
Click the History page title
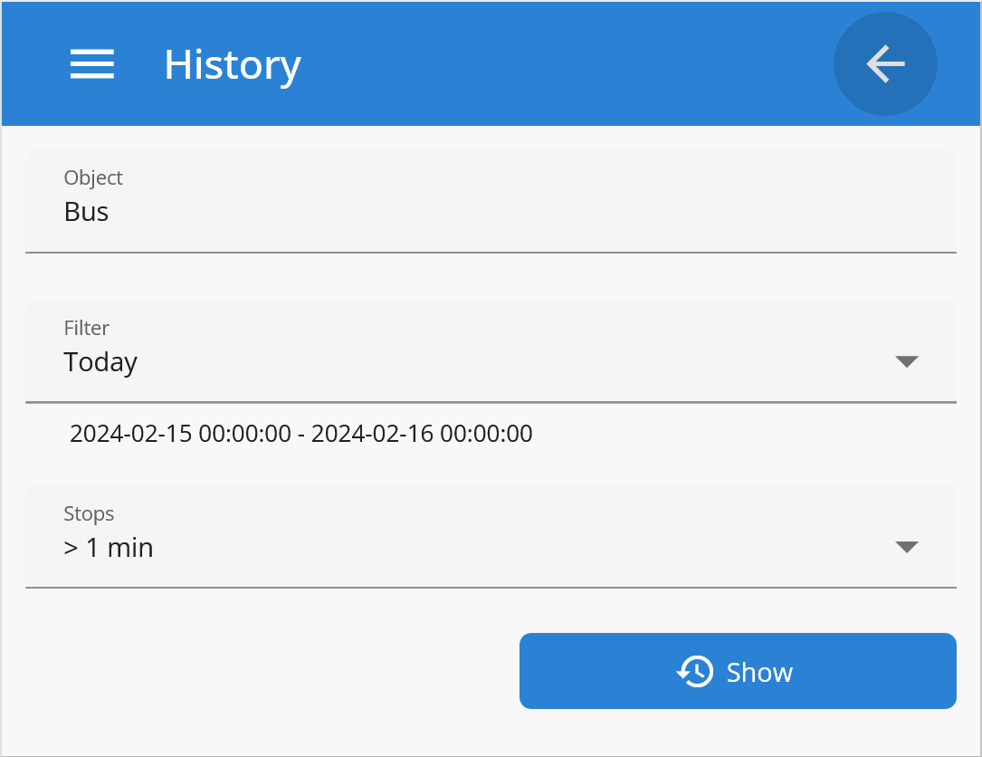tap(233, 64)
